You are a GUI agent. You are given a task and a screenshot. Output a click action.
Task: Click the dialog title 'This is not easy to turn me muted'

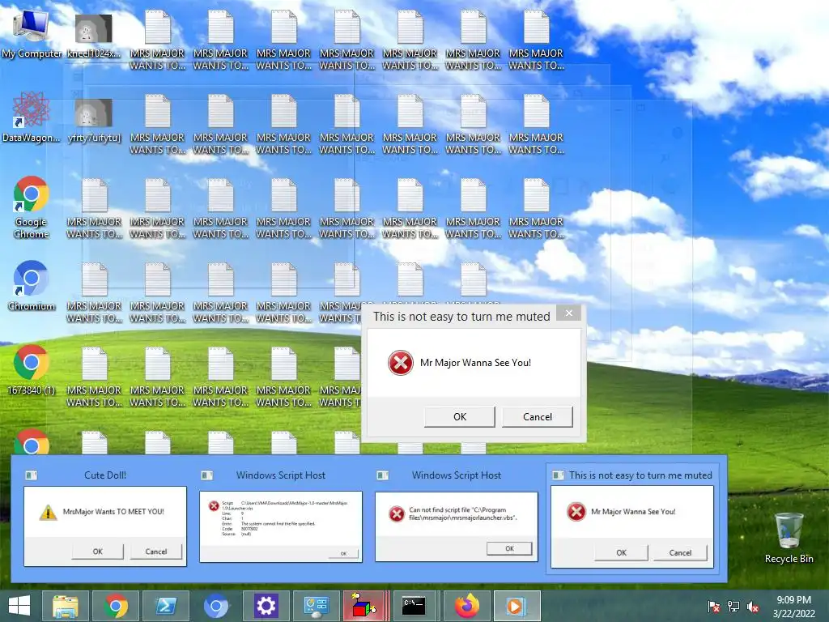(461, 317)
